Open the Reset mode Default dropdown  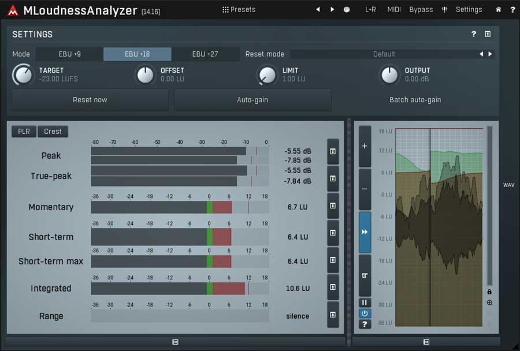384,54
